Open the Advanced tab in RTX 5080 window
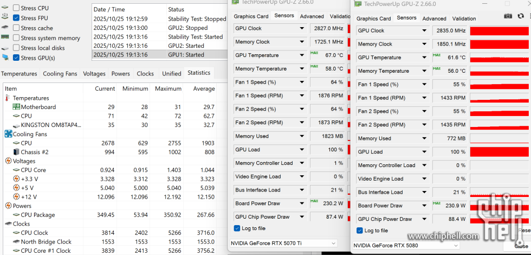 pos(434,18)
